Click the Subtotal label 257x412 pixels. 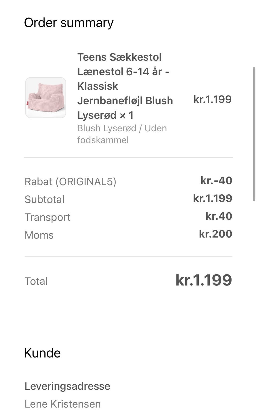44,199
